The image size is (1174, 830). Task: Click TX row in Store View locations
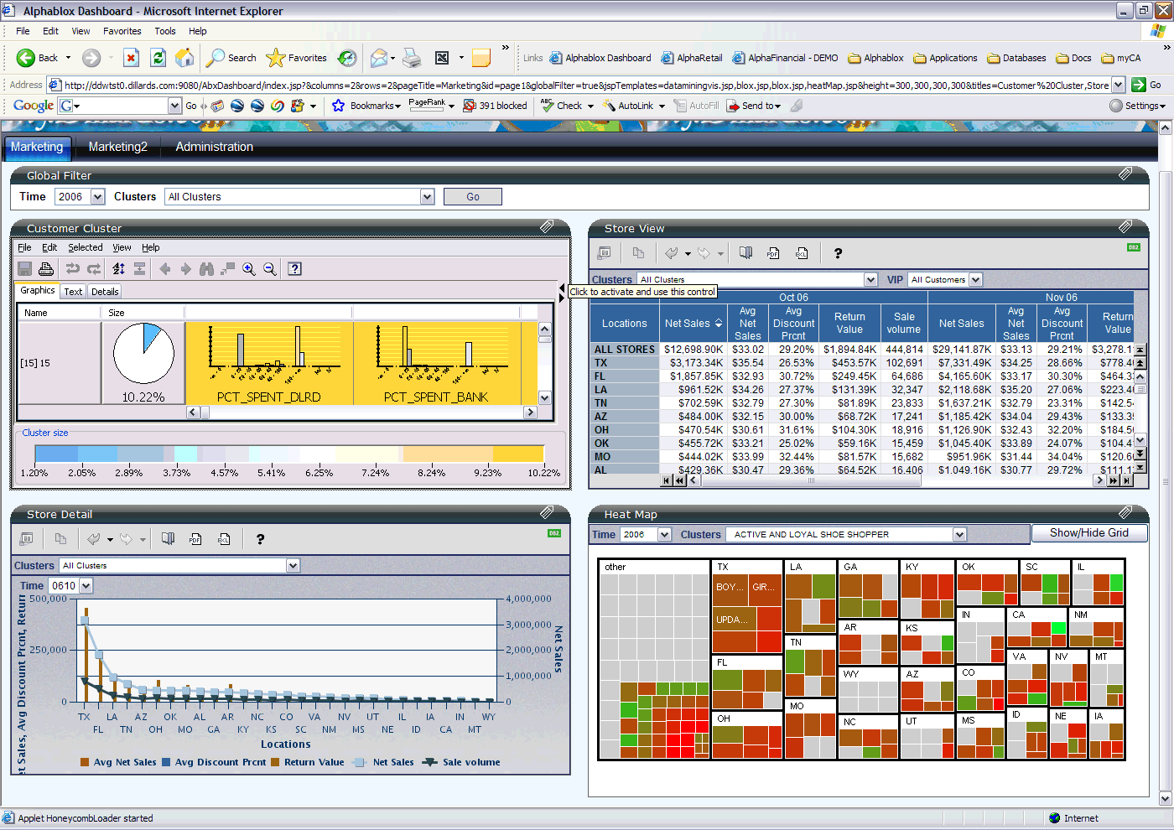[625, 363]
